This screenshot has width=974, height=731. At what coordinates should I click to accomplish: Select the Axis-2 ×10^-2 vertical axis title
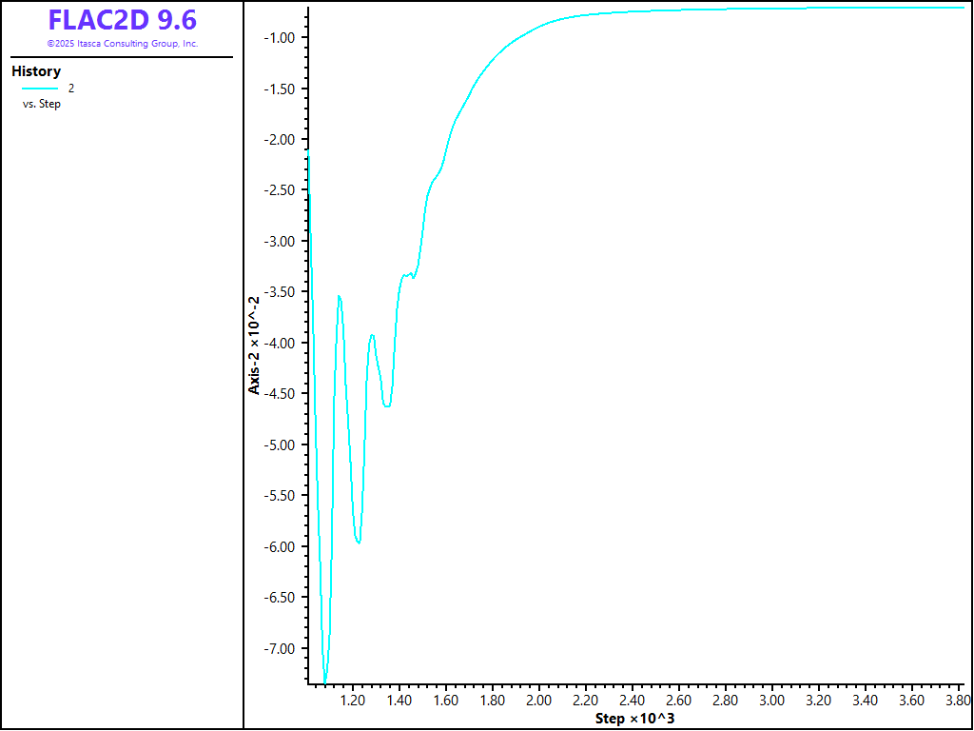pyautogui.click(x=255, y=345)
